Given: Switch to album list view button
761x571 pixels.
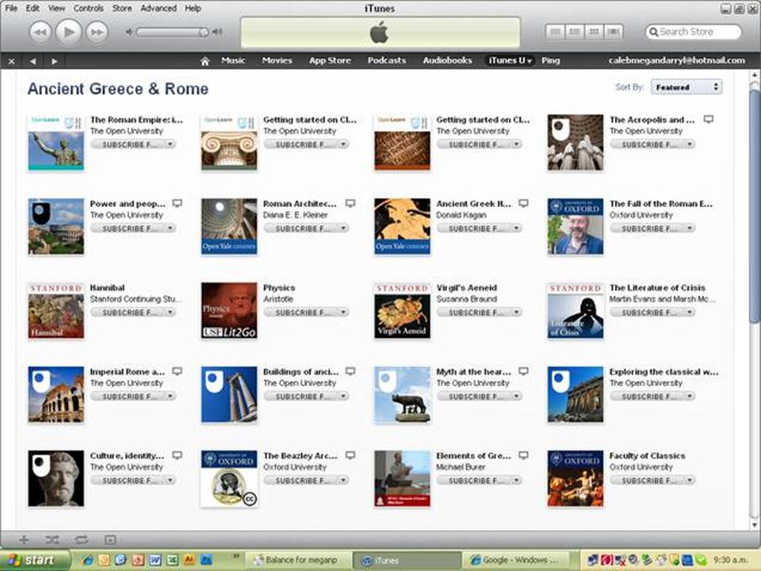Looking at the screenshot, I should (575, 32).
